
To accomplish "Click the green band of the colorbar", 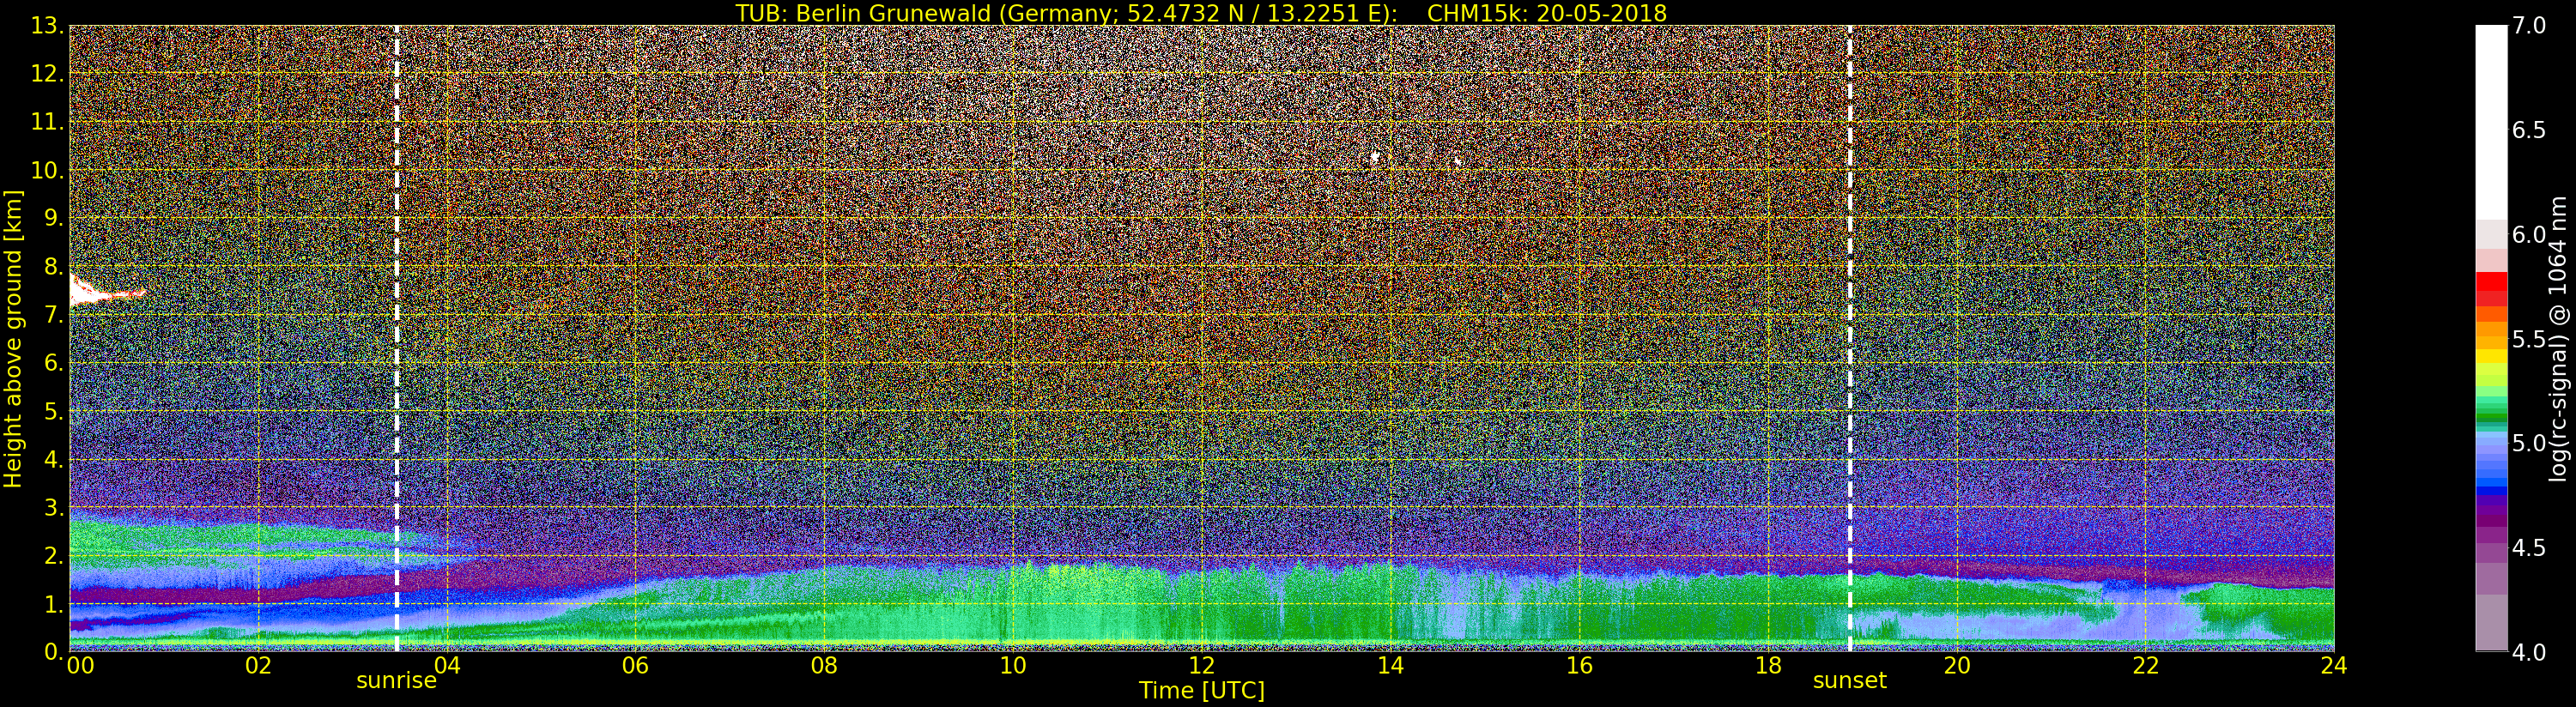I will pos(2491,412).
